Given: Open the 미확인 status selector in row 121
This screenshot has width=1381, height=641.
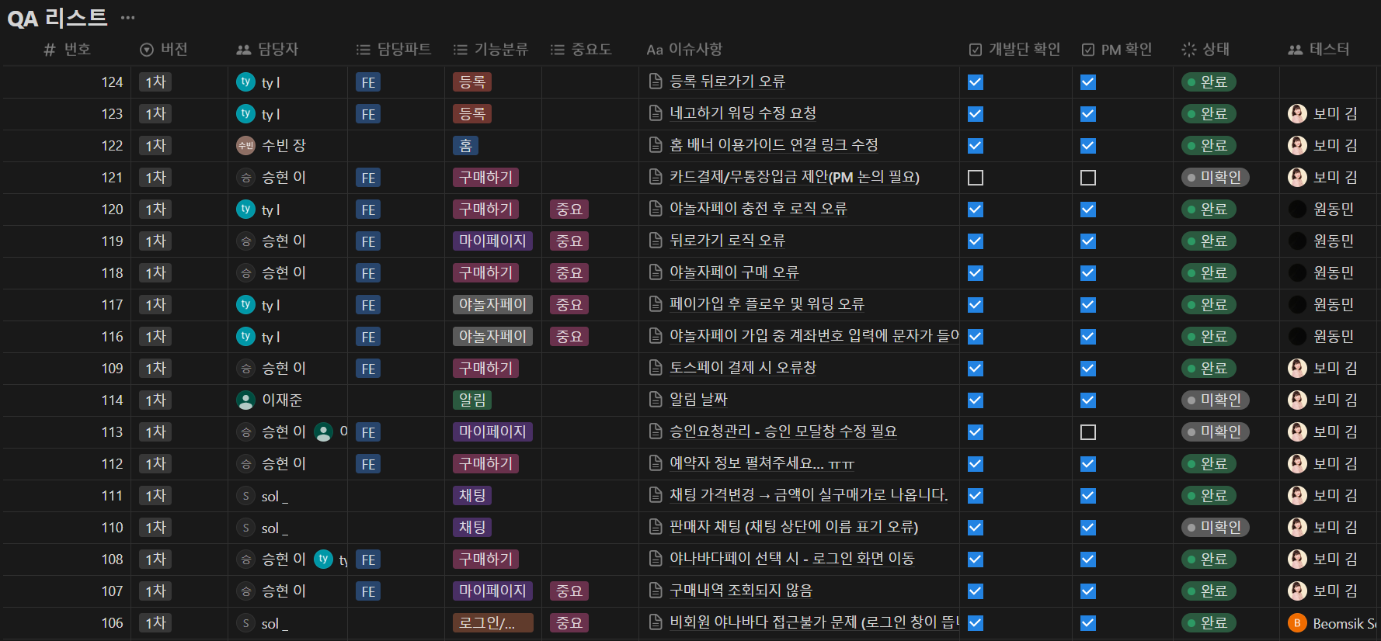Looking at the screenshot, I should tap(1215, 177).
